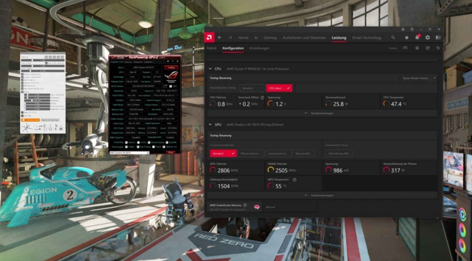Open the Gaming tab
472x261 pixels.
click(270, 38)
